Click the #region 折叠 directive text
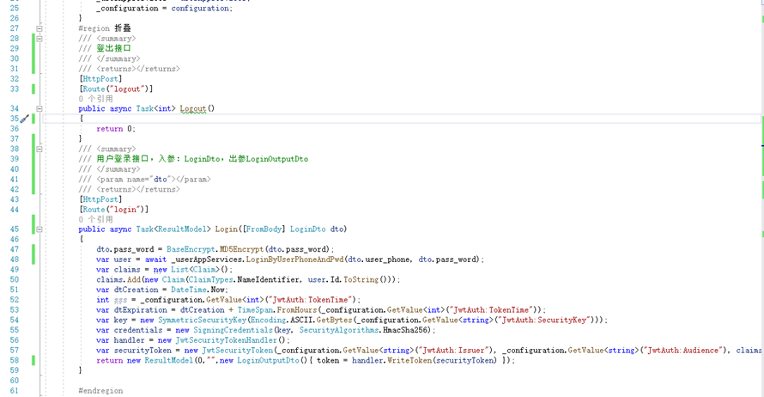Image resolution: width=764 pixels, height=397 pixels. [105, 28]
